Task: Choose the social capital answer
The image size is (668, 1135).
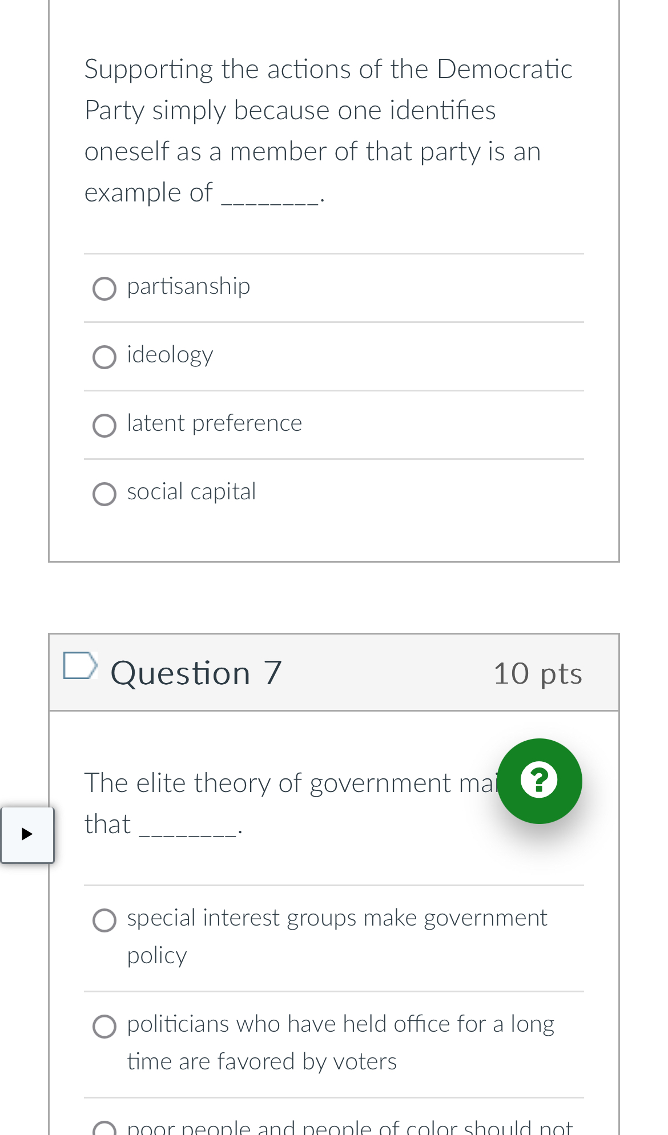Action: tap(104, 494)
